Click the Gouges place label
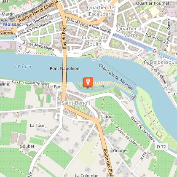 pyautogui.click(x=121, y=151)
